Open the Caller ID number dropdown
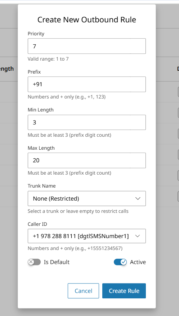Image resolution: width=179 pixels, height=316 pixels. tap(87, 236)
